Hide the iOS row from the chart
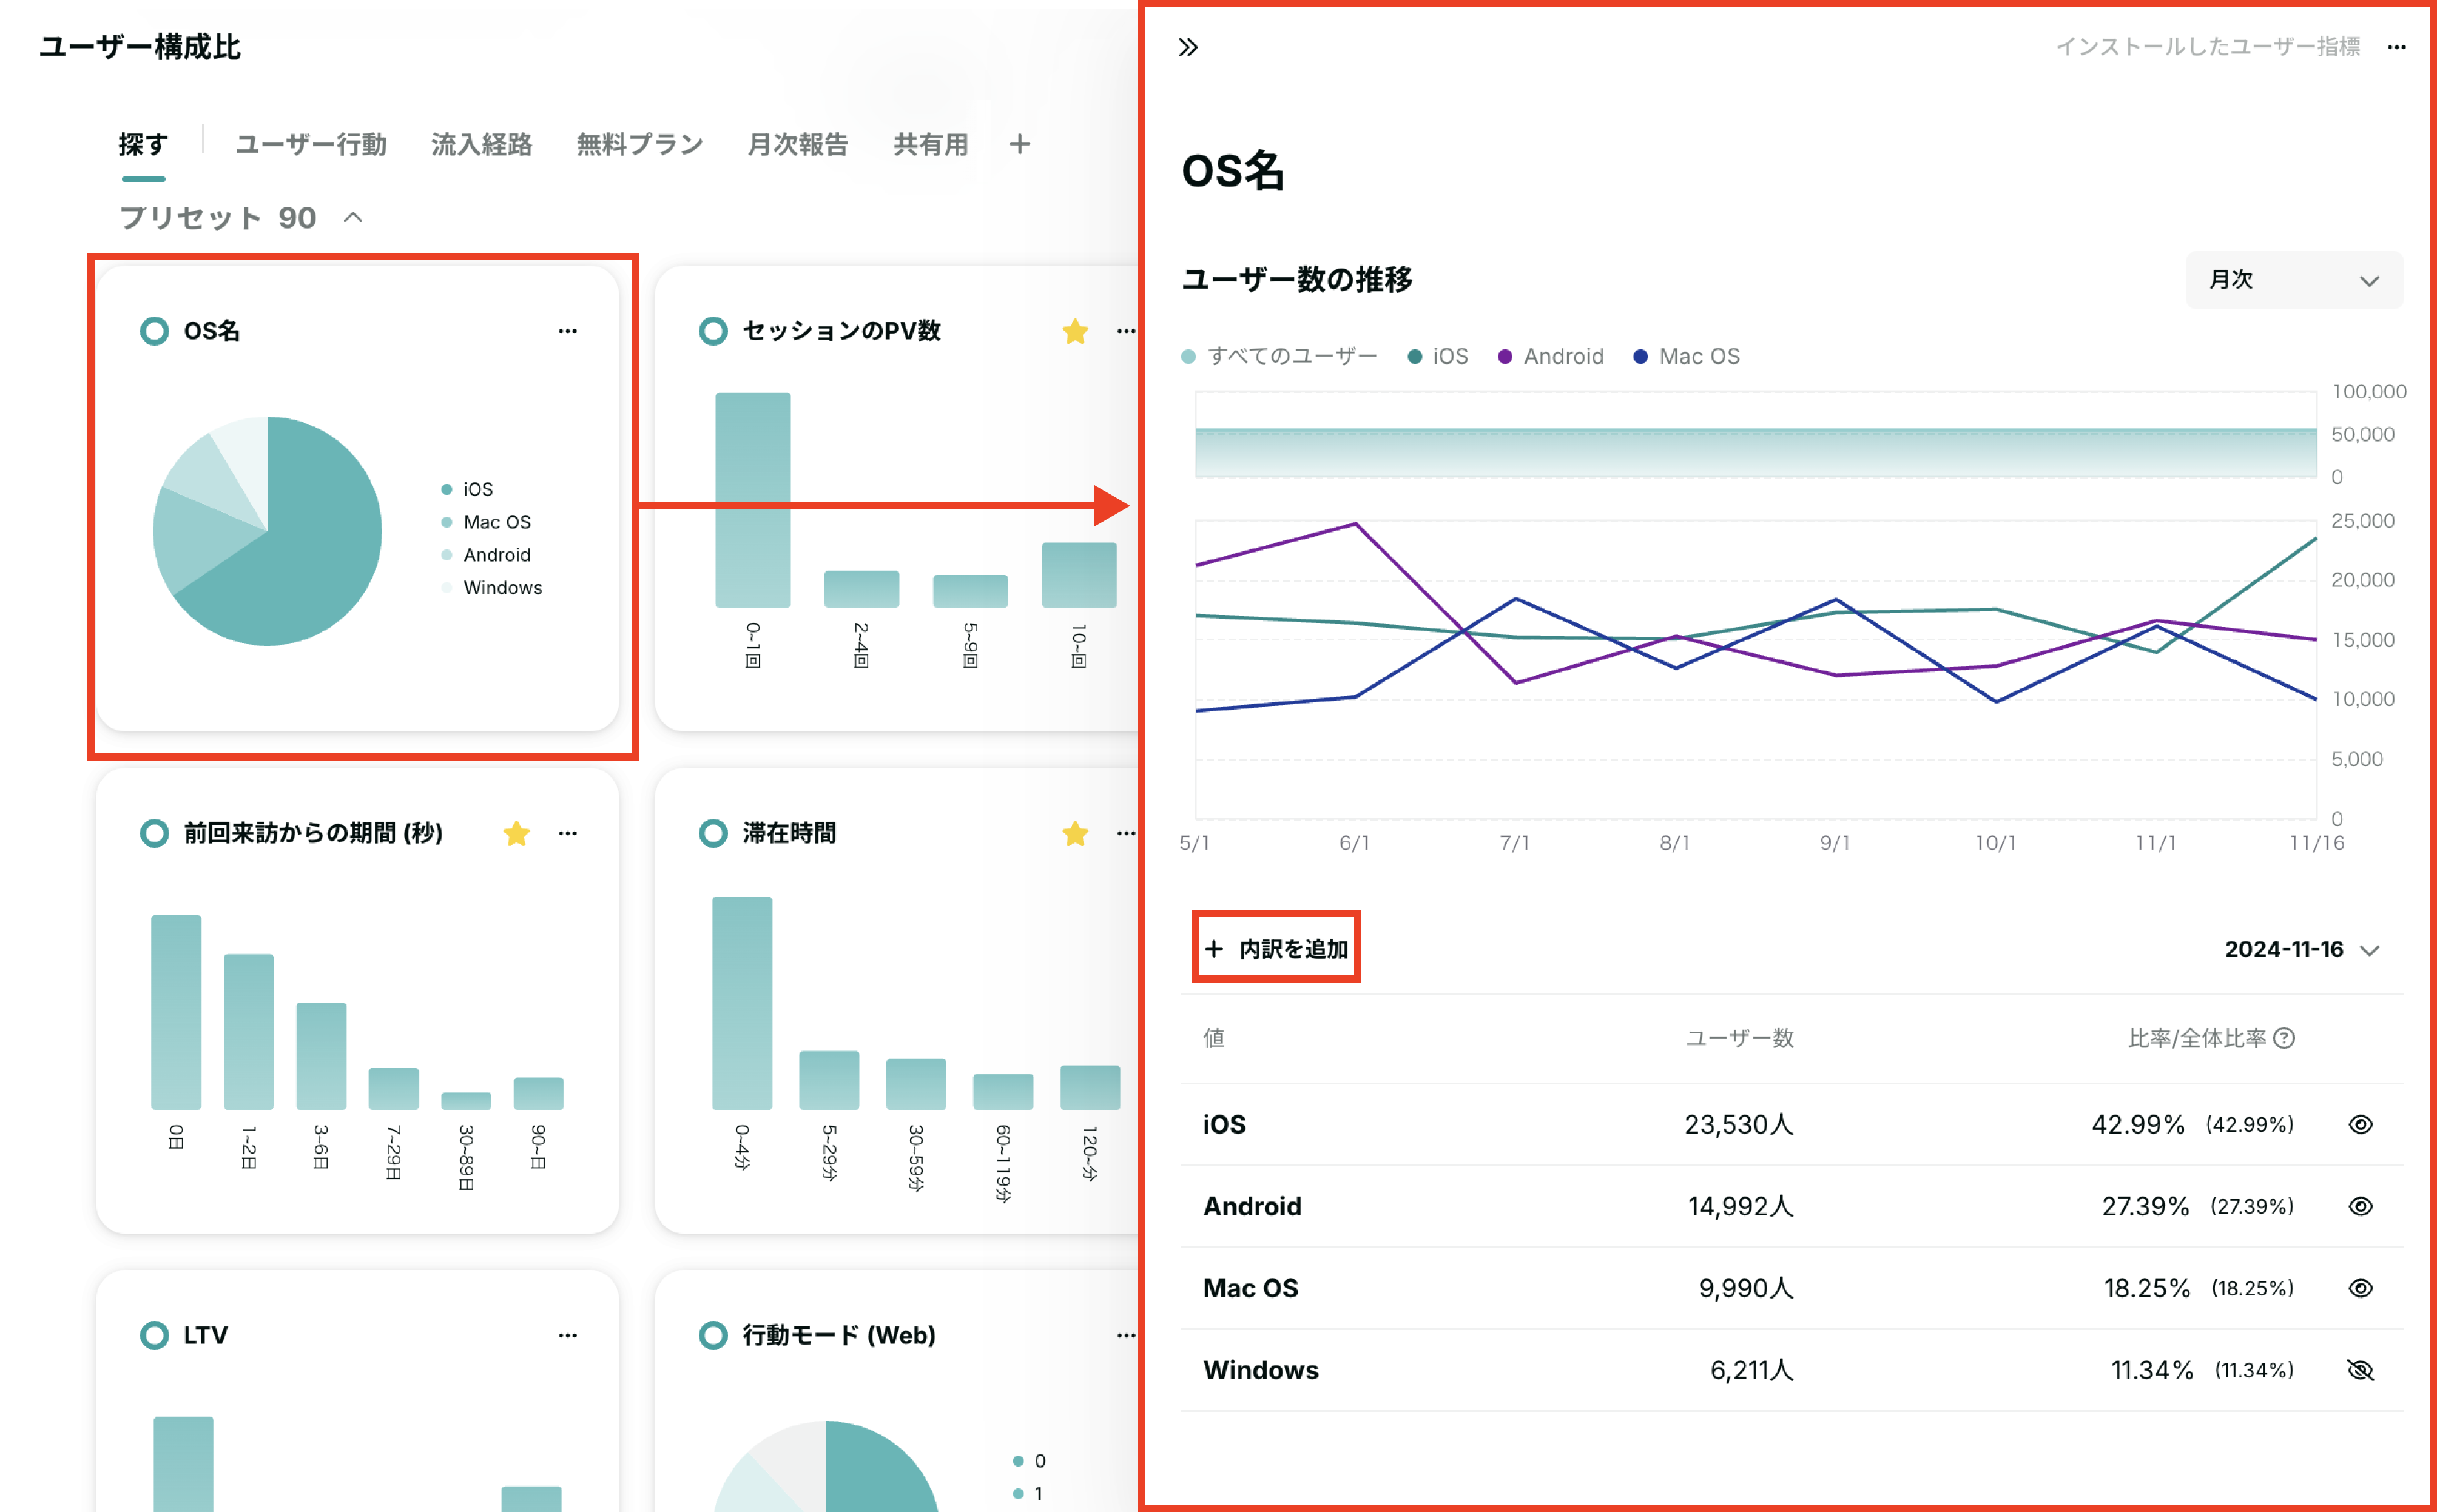The width and height of the screenshot is (2437, 1512). pyautogui.click(x=2360, y=1124)
